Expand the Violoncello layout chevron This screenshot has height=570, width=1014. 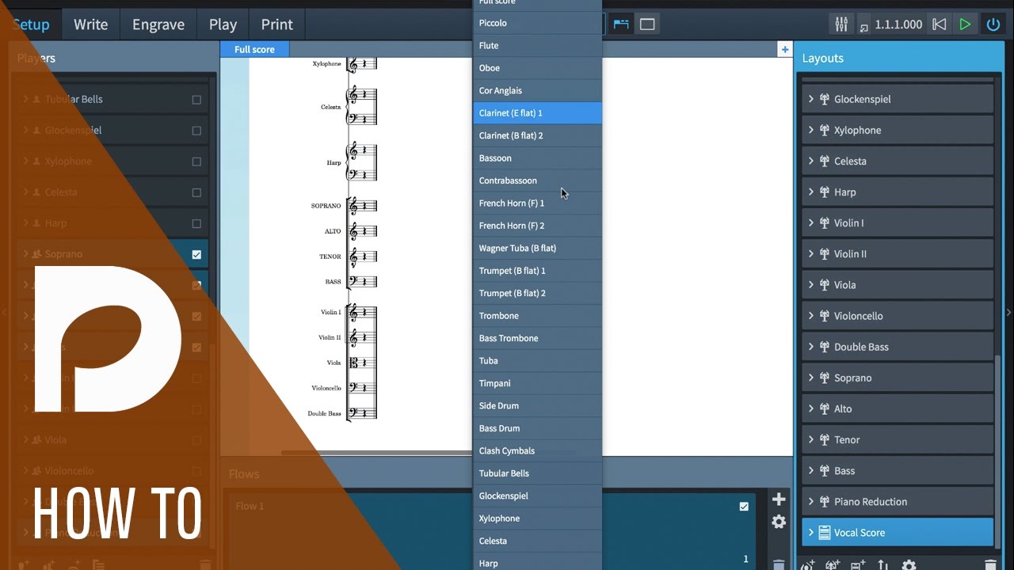[x=811, y=315]
